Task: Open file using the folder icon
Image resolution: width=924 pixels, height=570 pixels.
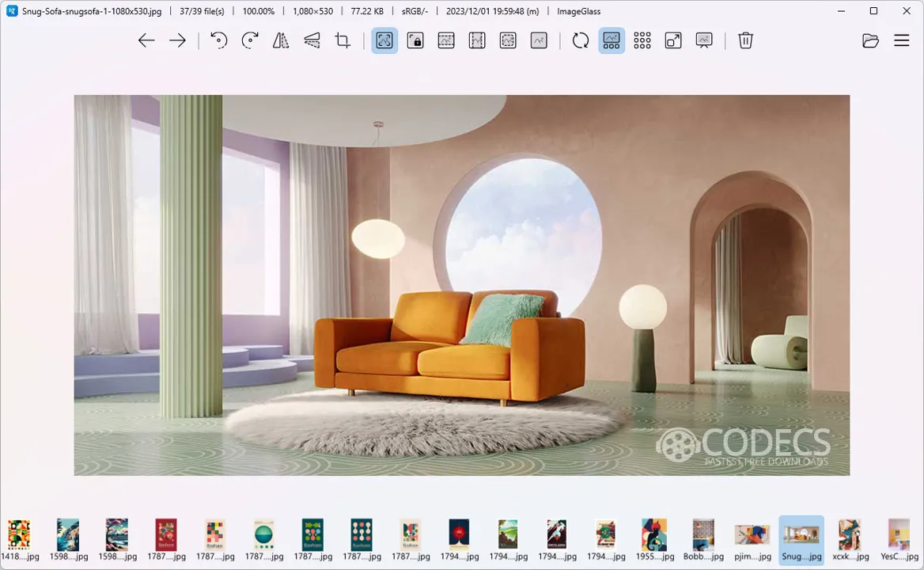Action: click(870, 40)
